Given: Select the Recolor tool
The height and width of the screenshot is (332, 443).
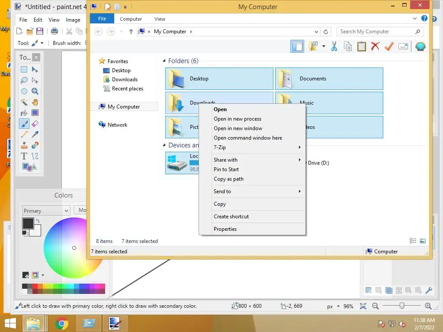Looking at the screenshot, I should coord(35,145).
